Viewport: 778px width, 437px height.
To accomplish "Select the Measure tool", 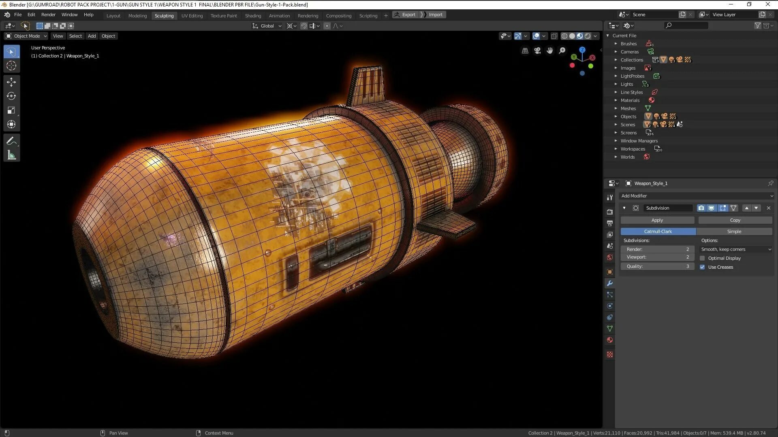I will coord(11,155).
